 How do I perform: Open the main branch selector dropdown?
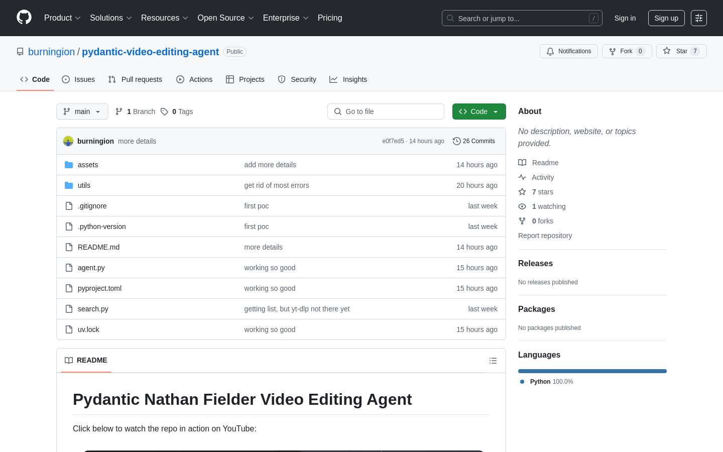(x=82, y=111)
